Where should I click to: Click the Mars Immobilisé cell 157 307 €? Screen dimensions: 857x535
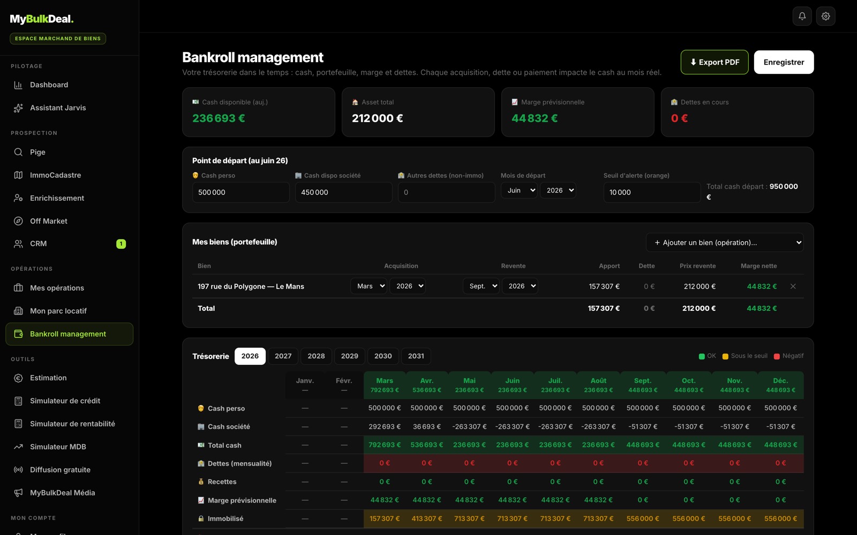pos(385,519)
